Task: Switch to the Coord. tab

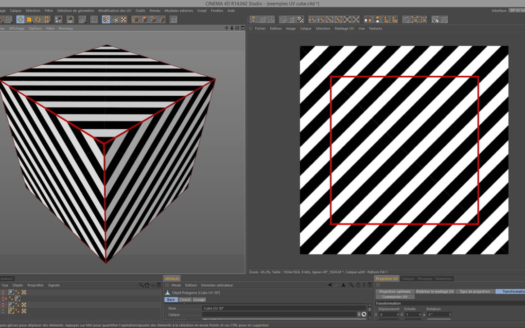Action: pyautogui.click(x=185, y=300)
